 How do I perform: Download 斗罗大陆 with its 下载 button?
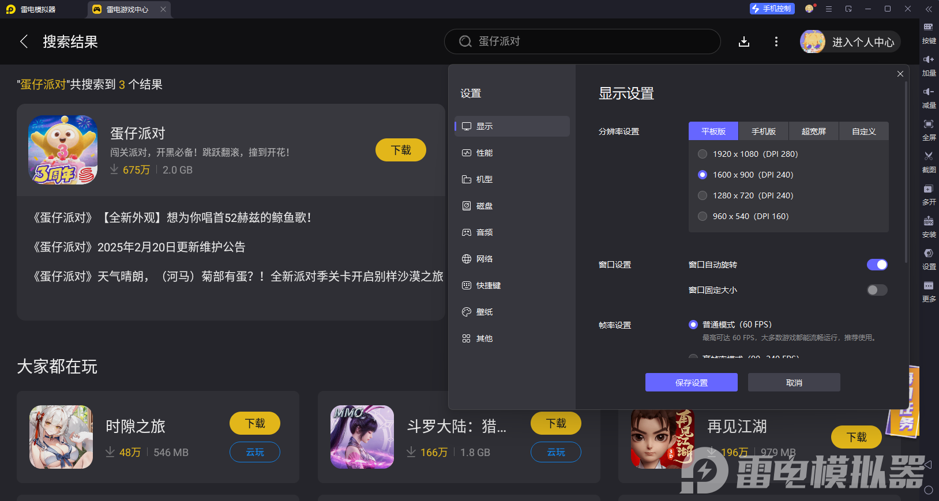(x=556, y=423)
